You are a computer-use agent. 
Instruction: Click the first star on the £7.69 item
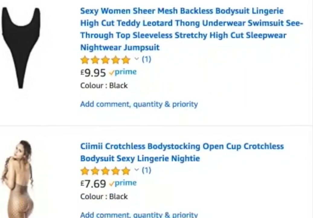click(85, 171)
